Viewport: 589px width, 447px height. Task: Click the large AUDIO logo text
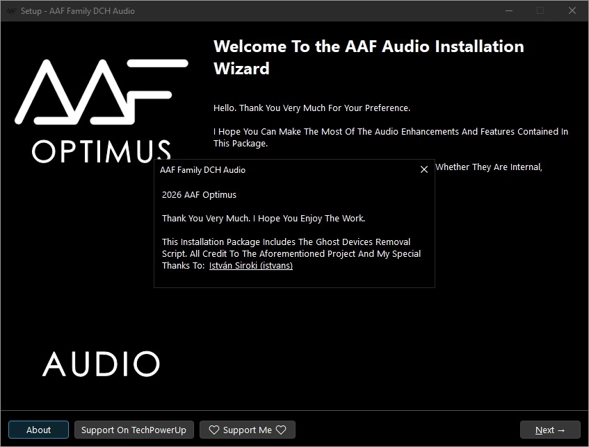point(101,364)
